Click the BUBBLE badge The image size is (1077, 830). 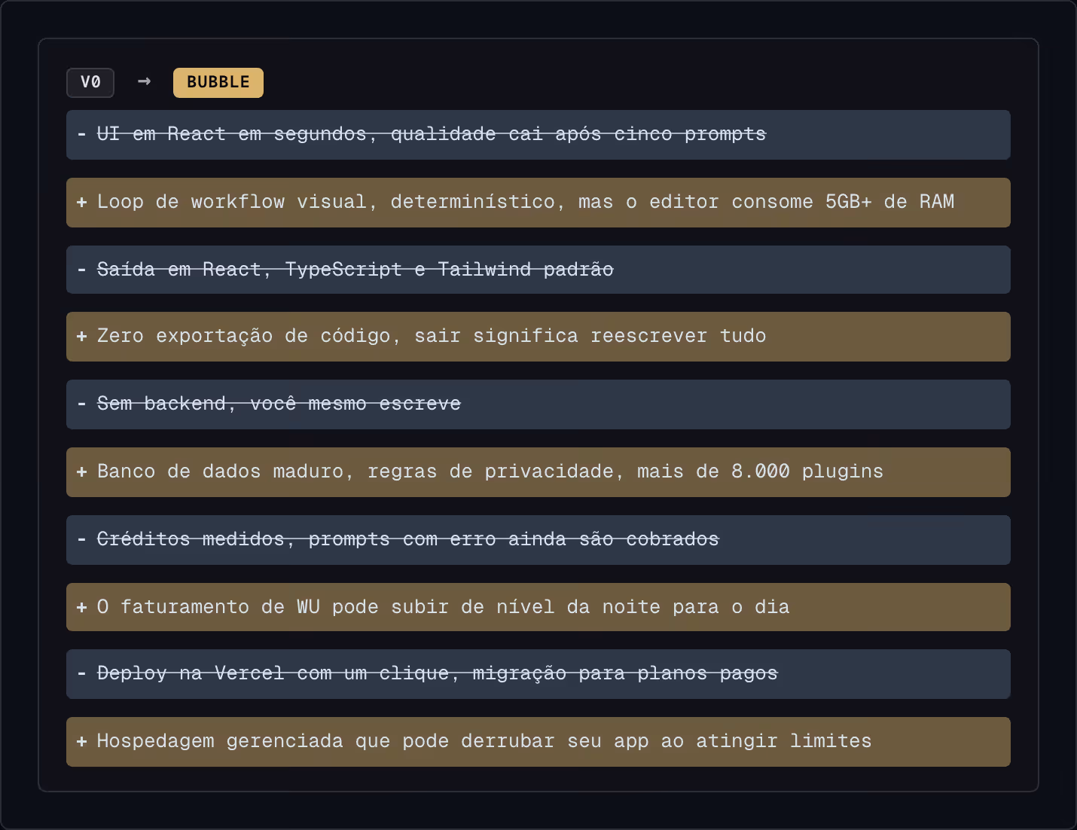pos(218,83)
